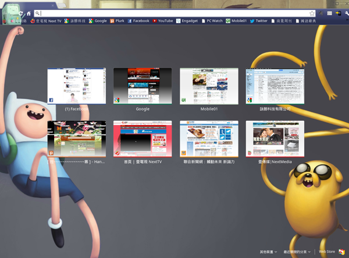Expand the 其他裝置 dropdown
The width and height of the screenshot is (349, 258).
pos(268,252)
